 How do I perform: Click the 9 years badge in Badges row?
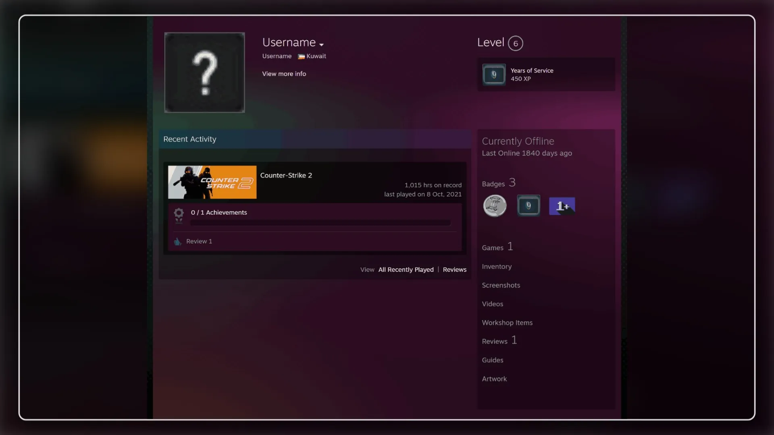pos(528,206)
